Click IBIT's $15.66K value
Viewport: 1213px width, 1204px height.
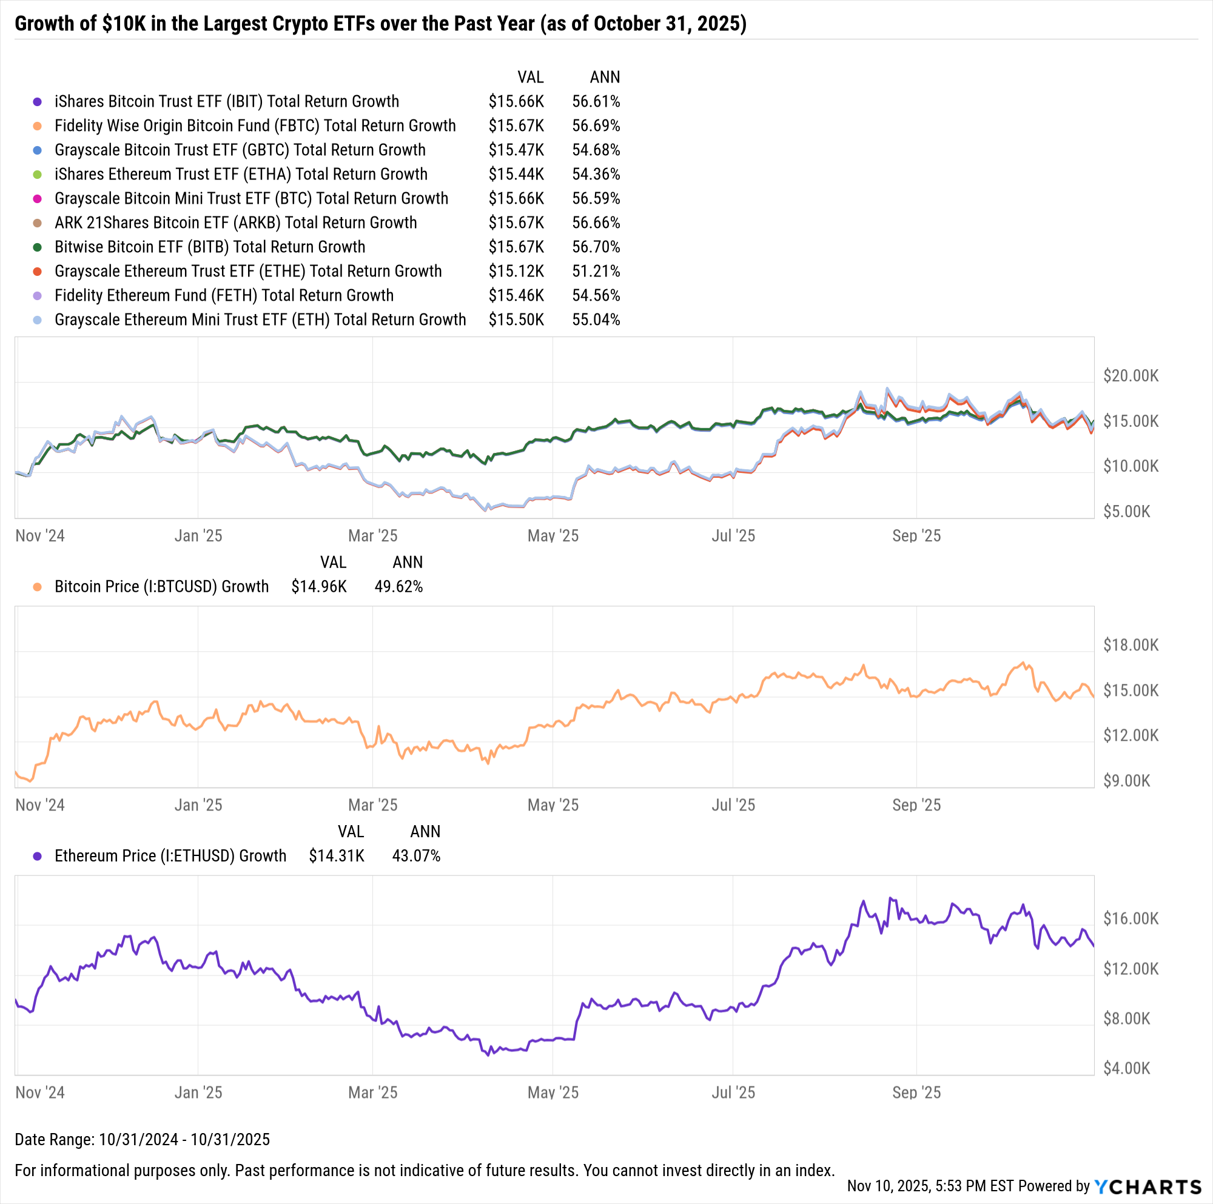tap(516, 102)
